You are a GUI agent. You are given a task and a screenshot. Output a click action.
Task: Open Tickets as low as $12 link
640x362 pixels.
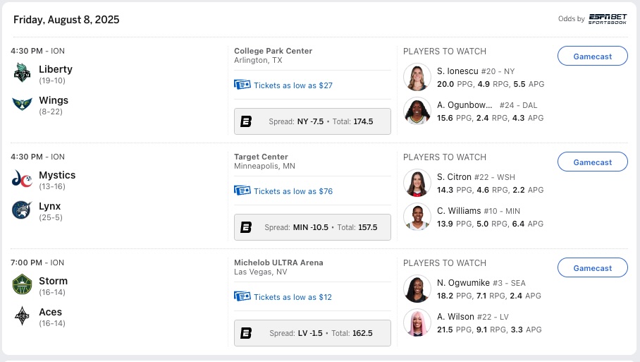point(293,297)
